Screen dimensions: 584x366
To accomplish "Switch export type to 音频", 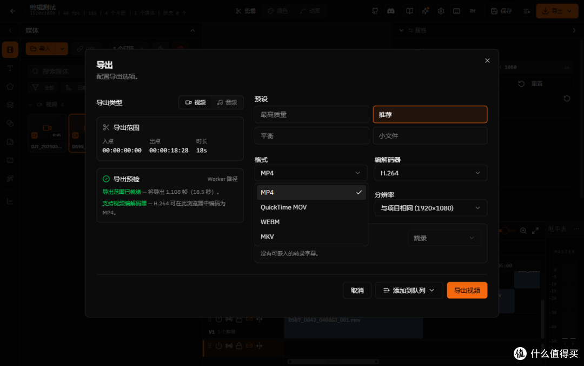I will pyautogui.click(x=227, y=102).
